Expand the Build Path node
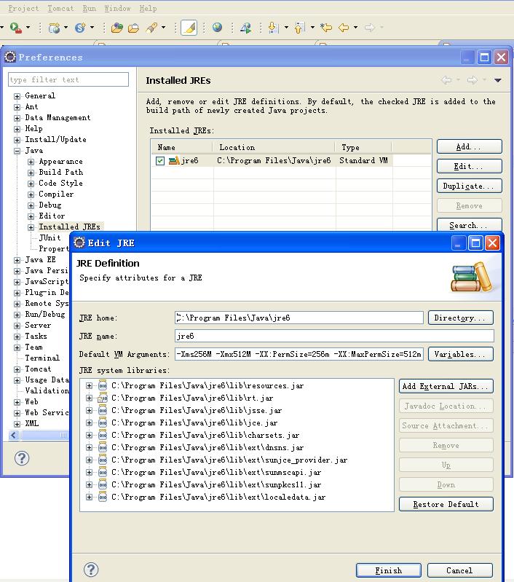514x582 pixels. coord(31,173)
